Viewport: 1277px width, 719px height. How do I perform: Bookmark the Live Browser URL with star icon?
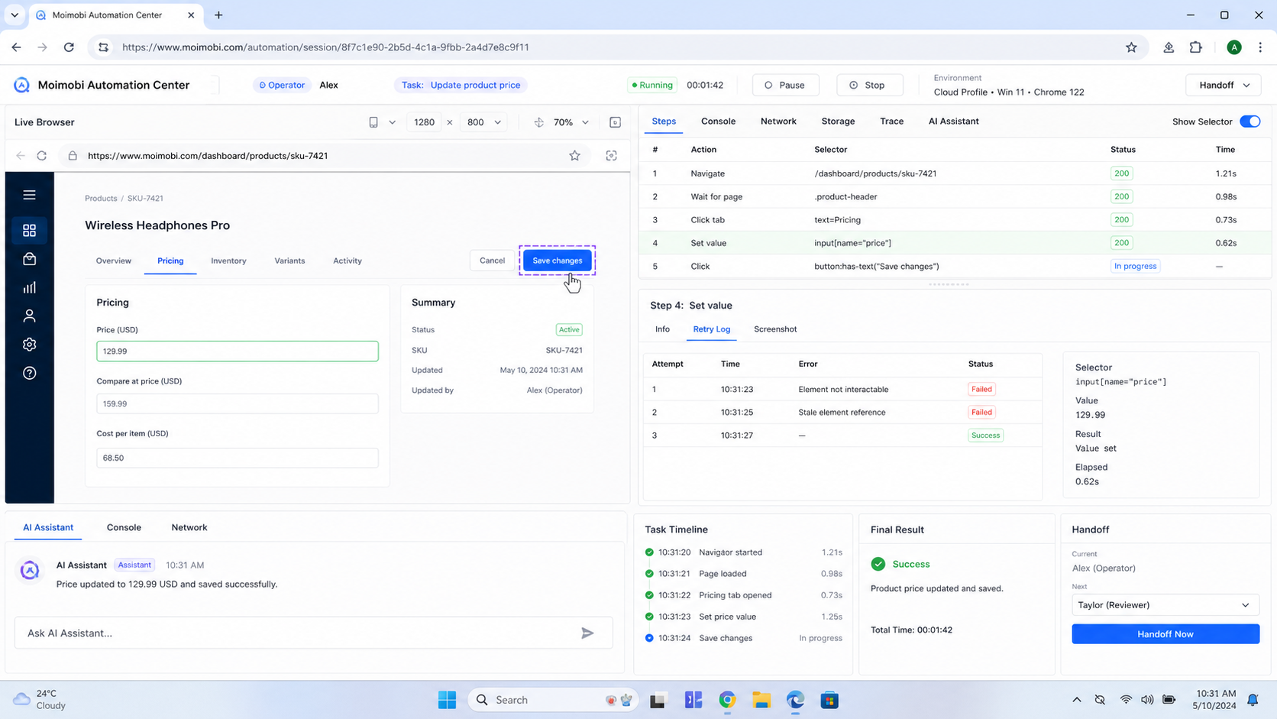pos(574,156)
